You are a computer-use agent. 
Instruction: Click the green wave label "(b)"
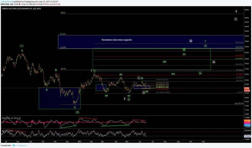[121, 74]
